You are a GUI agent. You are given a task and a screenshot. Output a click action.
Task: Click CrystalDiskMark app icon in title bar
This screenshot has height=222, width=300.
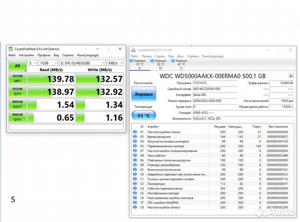11,49
